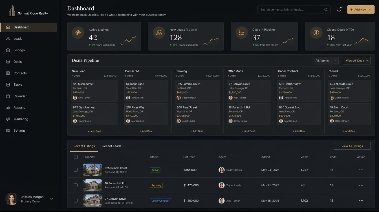Click the Deals in Pipeline list icon

click(242, 33)
